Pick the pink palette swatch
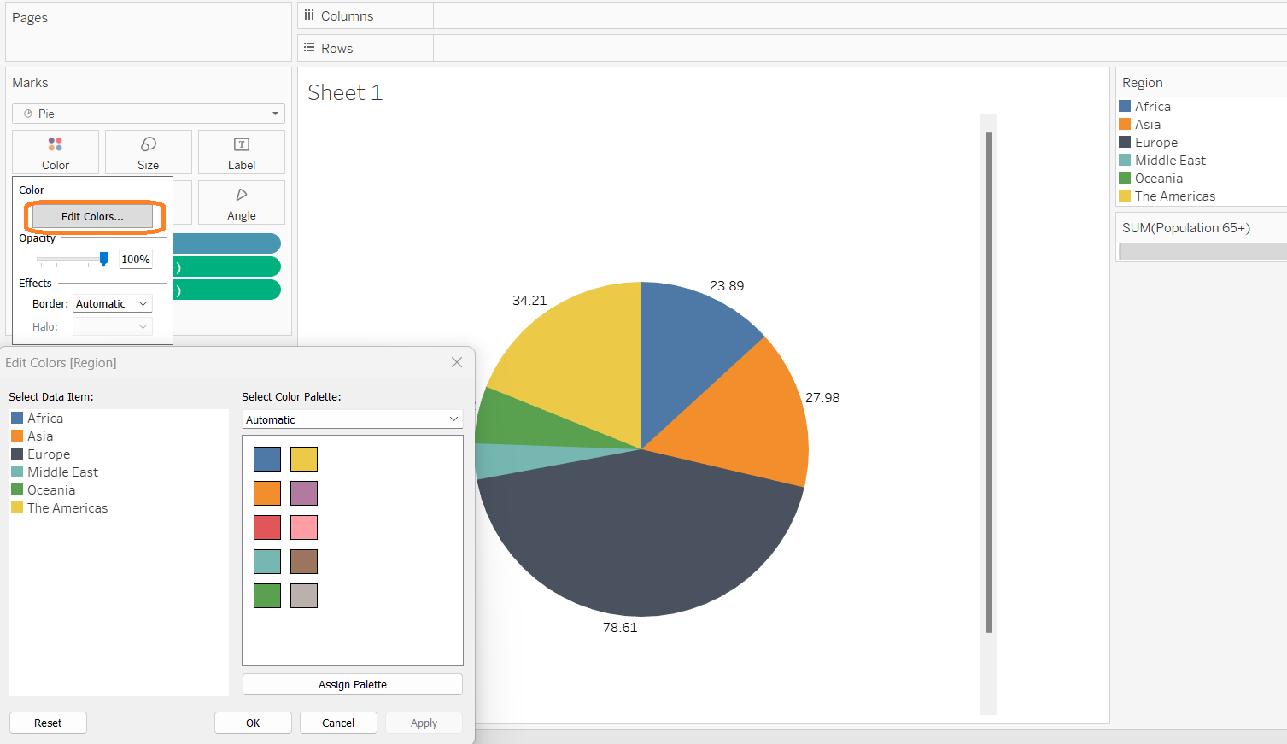This screenshot has width=1287, height=744. (304, 527)
